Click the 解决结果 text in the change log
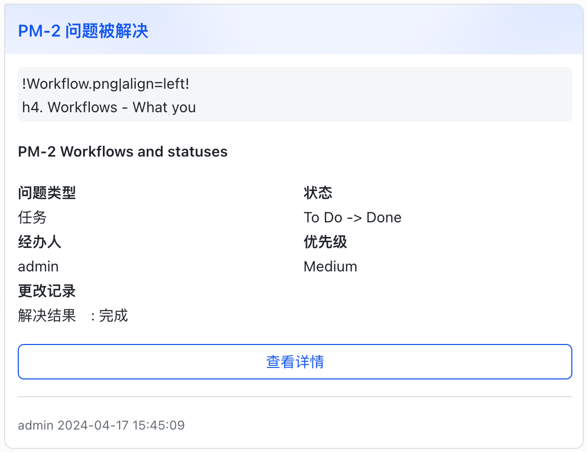 click(47, 316)
